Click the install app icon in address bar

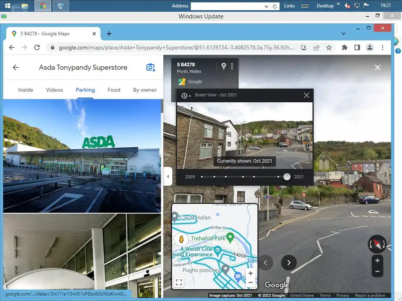[x=304, y=47]
